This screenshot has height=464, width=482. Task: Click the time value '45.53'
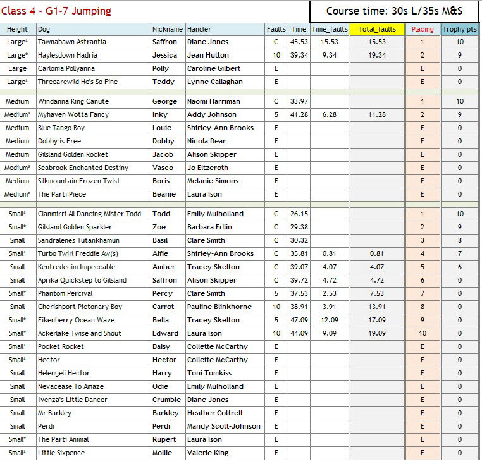[x=299, y=42]
